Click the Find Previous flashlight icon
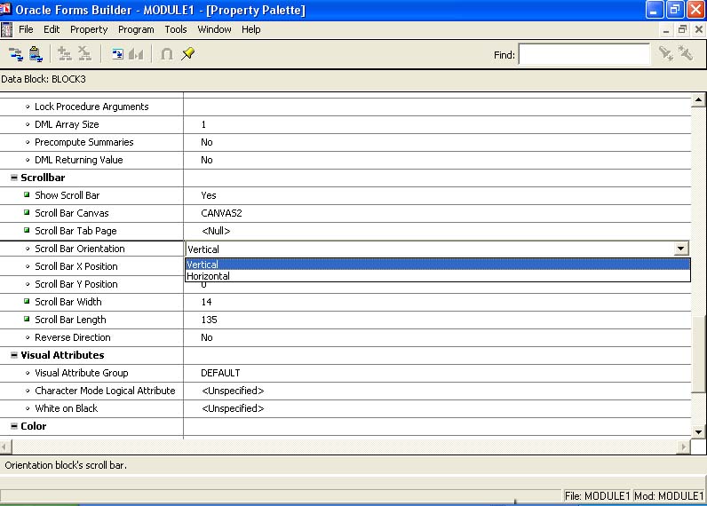This screenshot has height=506, width=707. (x=686, y=54)
